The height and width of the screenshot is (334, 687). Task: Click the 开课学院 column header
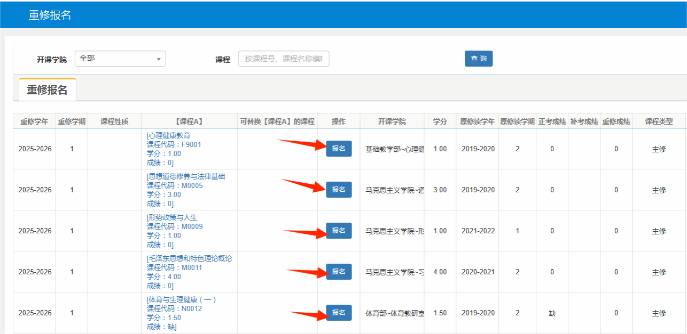coord(392,121)
